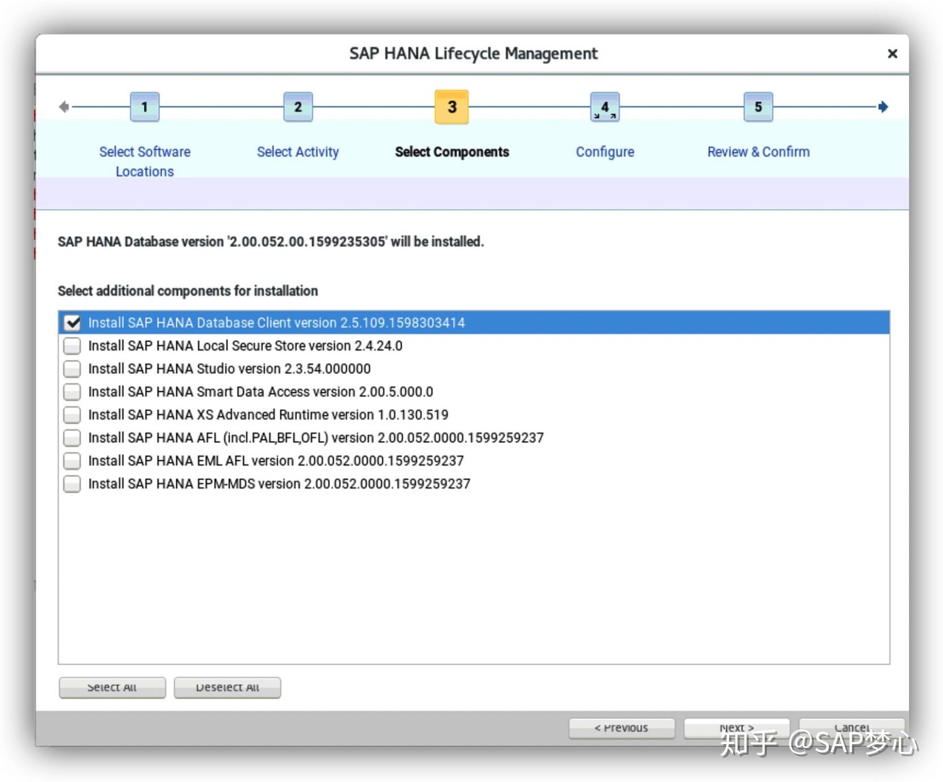
Task: Uncheck Install SAP HANA Database Client
Action: [72, 323]
